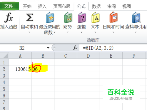Select the 公式 ribbon tab

81,6
